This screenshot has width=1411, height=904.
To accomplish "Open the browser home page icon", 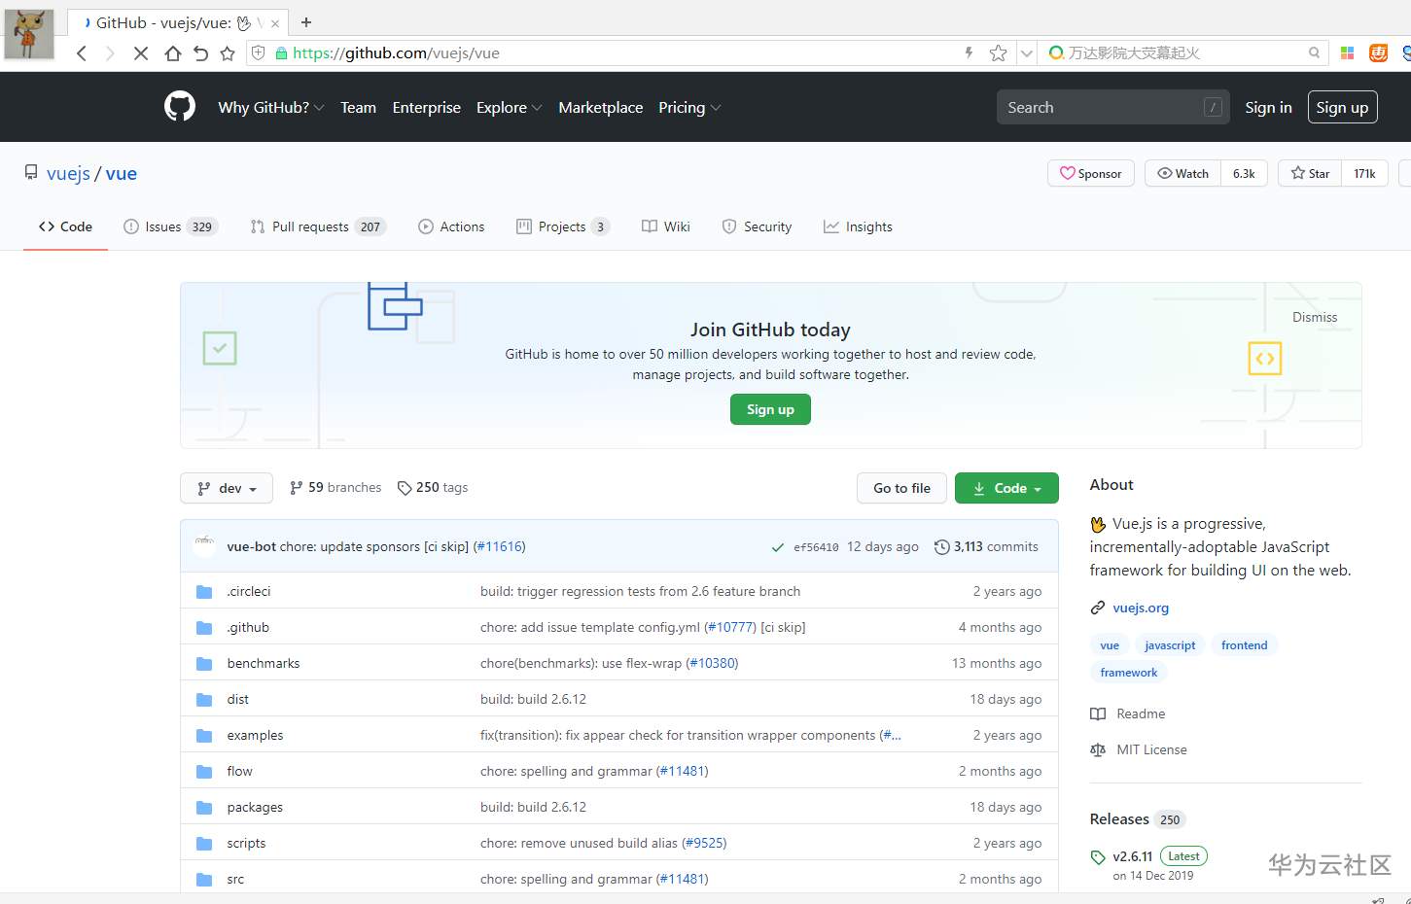I will 172,53.
